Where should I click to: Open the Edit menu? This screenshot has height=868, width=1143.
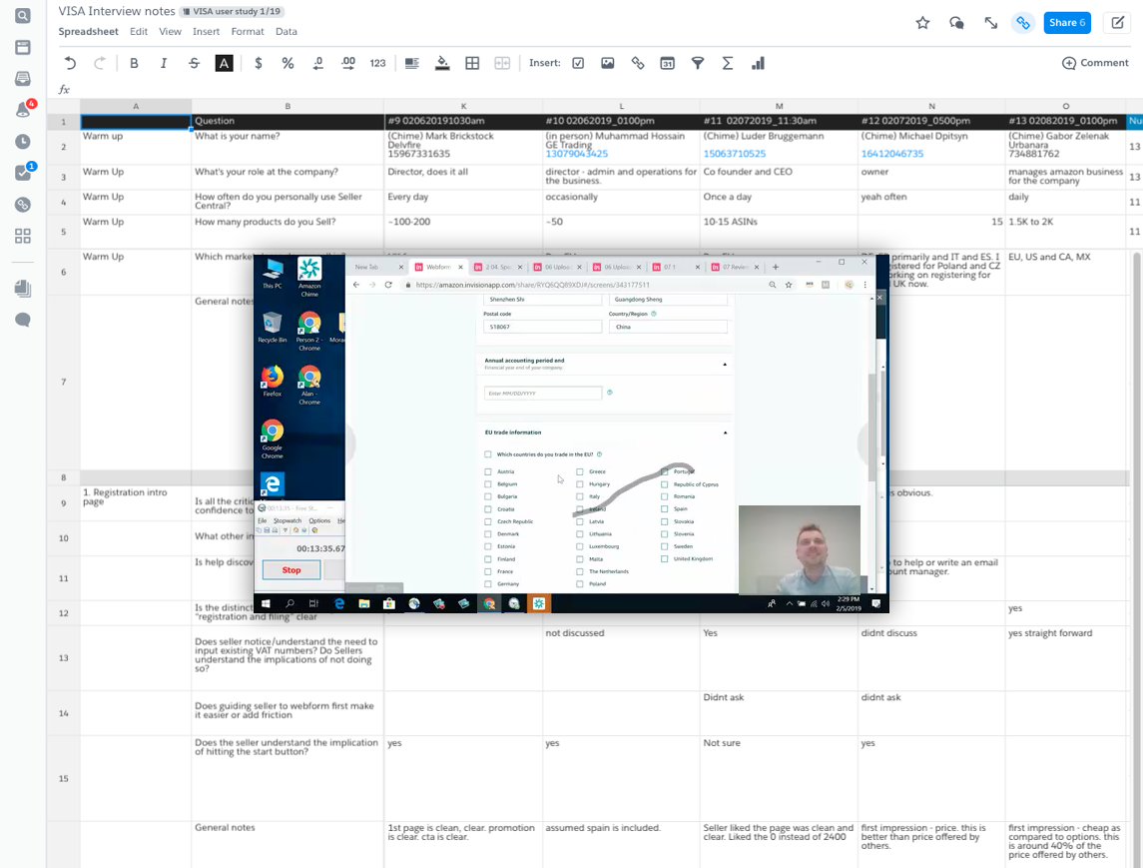click(x=139, y=31)
